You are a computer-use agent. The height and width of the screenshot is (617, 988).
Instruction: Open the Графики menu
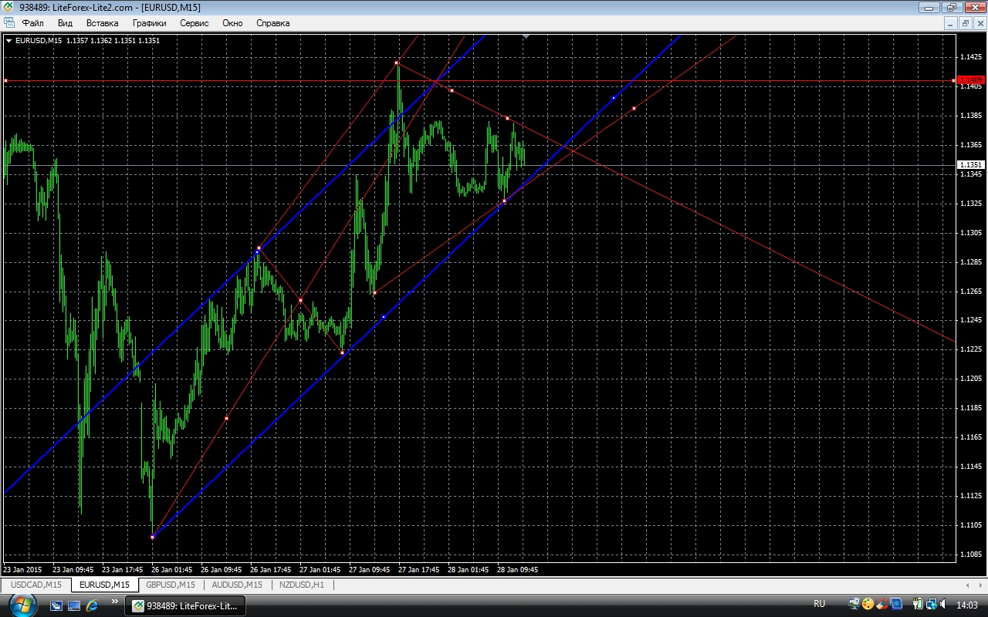(149, 23)
